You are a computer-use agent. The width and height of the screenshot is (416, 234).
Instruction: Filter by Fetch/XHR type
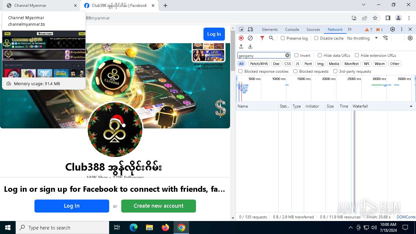(259, 64)
